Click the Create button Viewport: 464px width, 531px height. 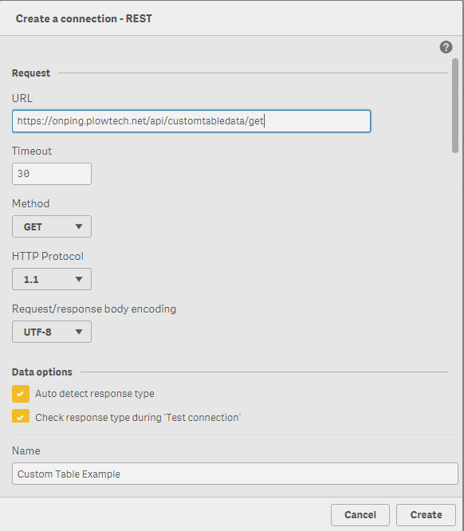[426, 515]
